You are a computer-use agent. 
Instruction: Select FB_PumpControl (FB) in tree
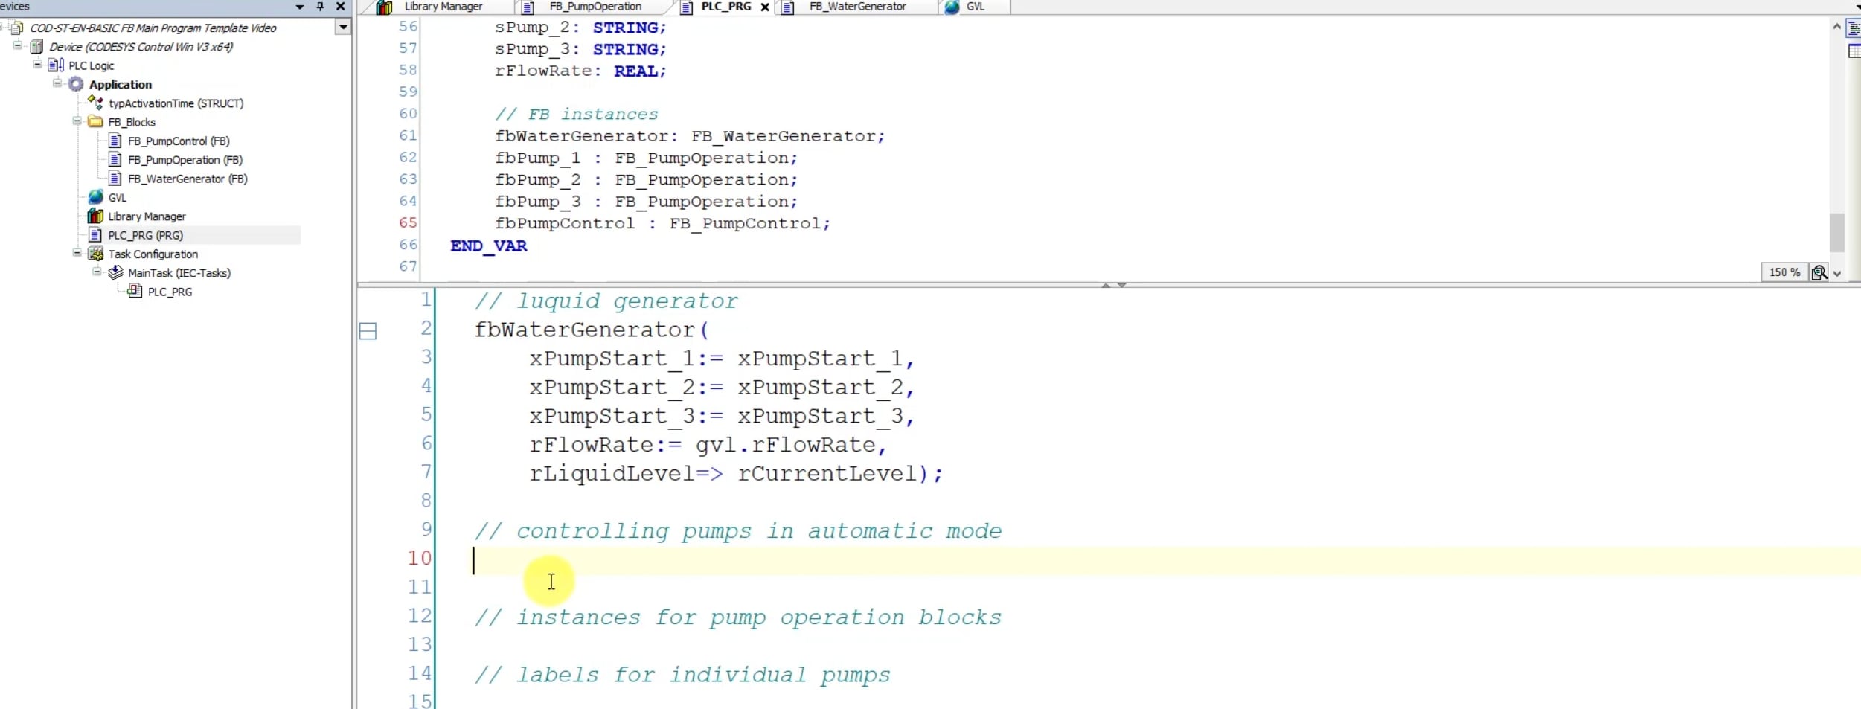(179, 141)
